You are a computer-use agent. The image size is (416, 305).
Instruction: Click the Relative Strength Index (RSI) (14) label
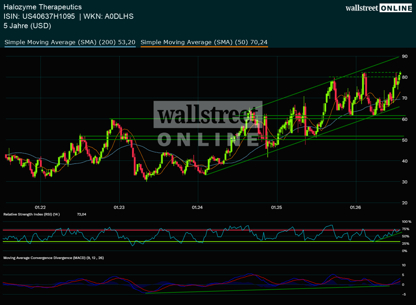(x=32, y=214)
